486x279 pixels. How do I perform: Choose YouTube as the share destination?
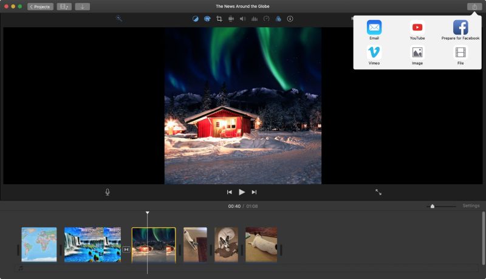tap(417, 28)
